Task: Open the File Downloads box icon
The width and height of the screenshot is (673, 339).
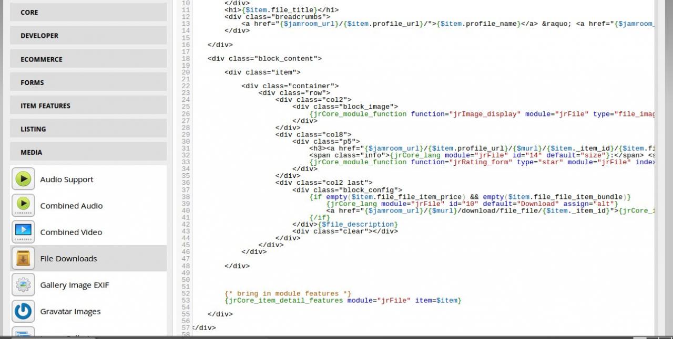Action: [x=23, y=258]
